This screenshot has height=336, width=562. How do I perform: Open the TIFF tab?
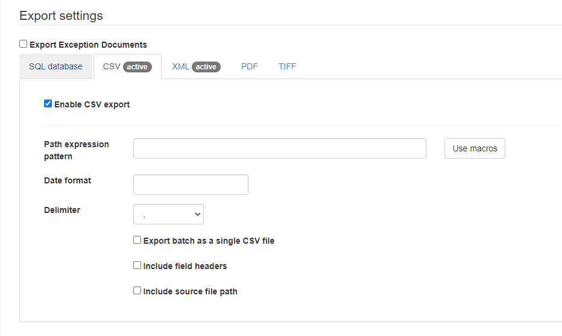[287, 66]
